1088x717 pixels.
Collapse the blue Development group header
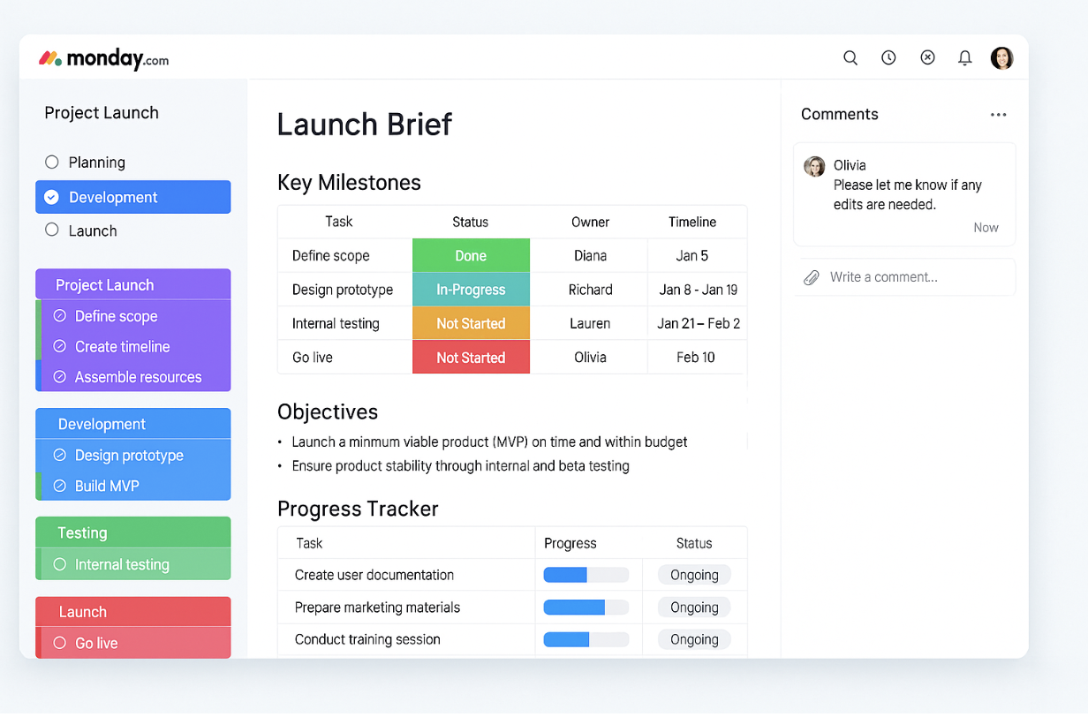(x=133, y=424)
